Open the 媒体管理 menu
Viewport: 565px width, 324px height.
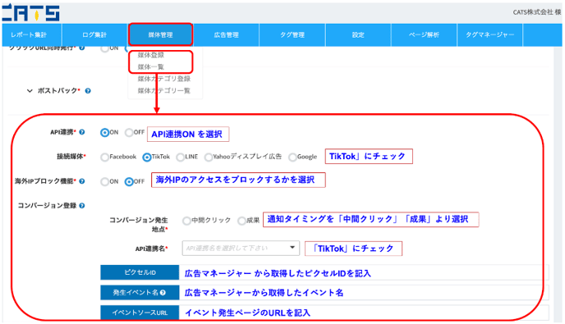pyautogui.click(x=161, y=35)
